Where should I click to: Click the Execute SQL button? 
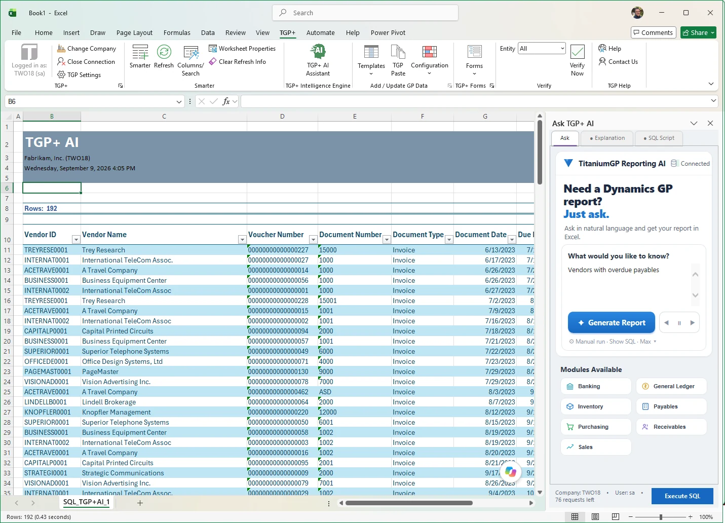[x=682, y=496]
